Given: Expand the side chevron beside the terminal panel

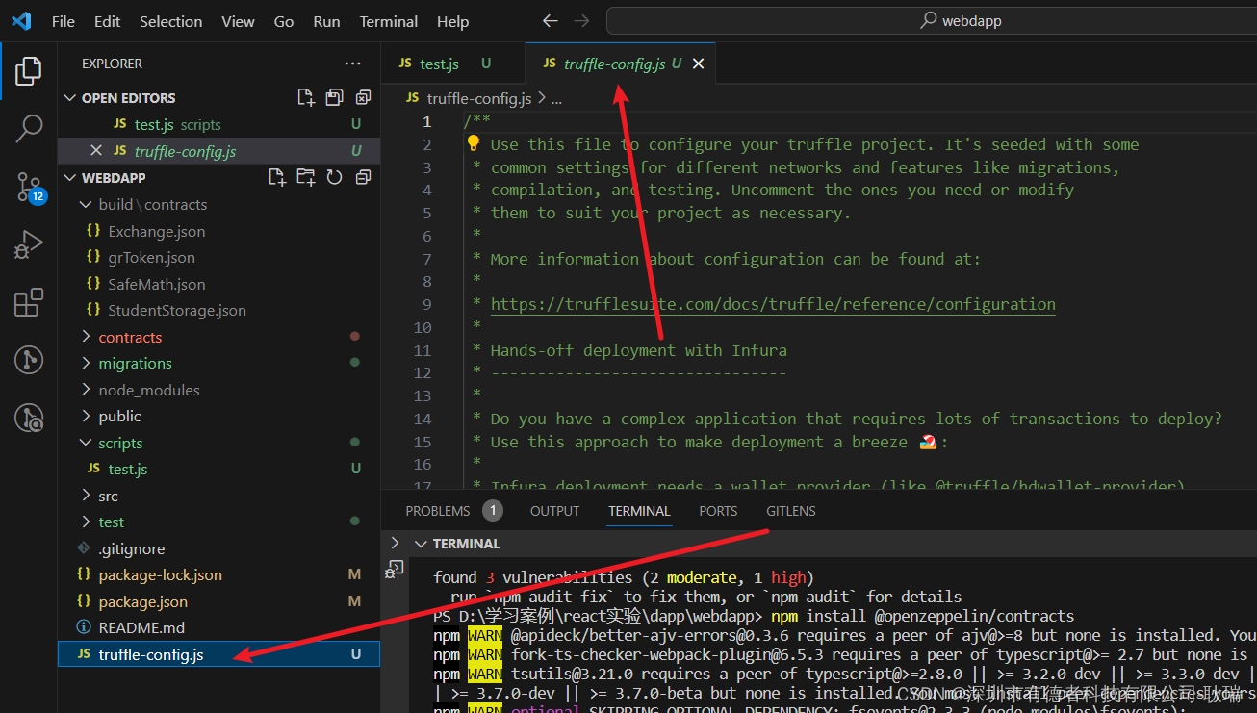Looking at the screenshot, I should 395,543.
